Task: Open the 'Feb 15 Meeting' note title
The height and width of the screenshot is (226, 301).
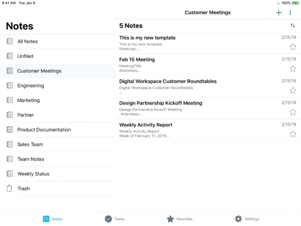Action: point(137,60)
